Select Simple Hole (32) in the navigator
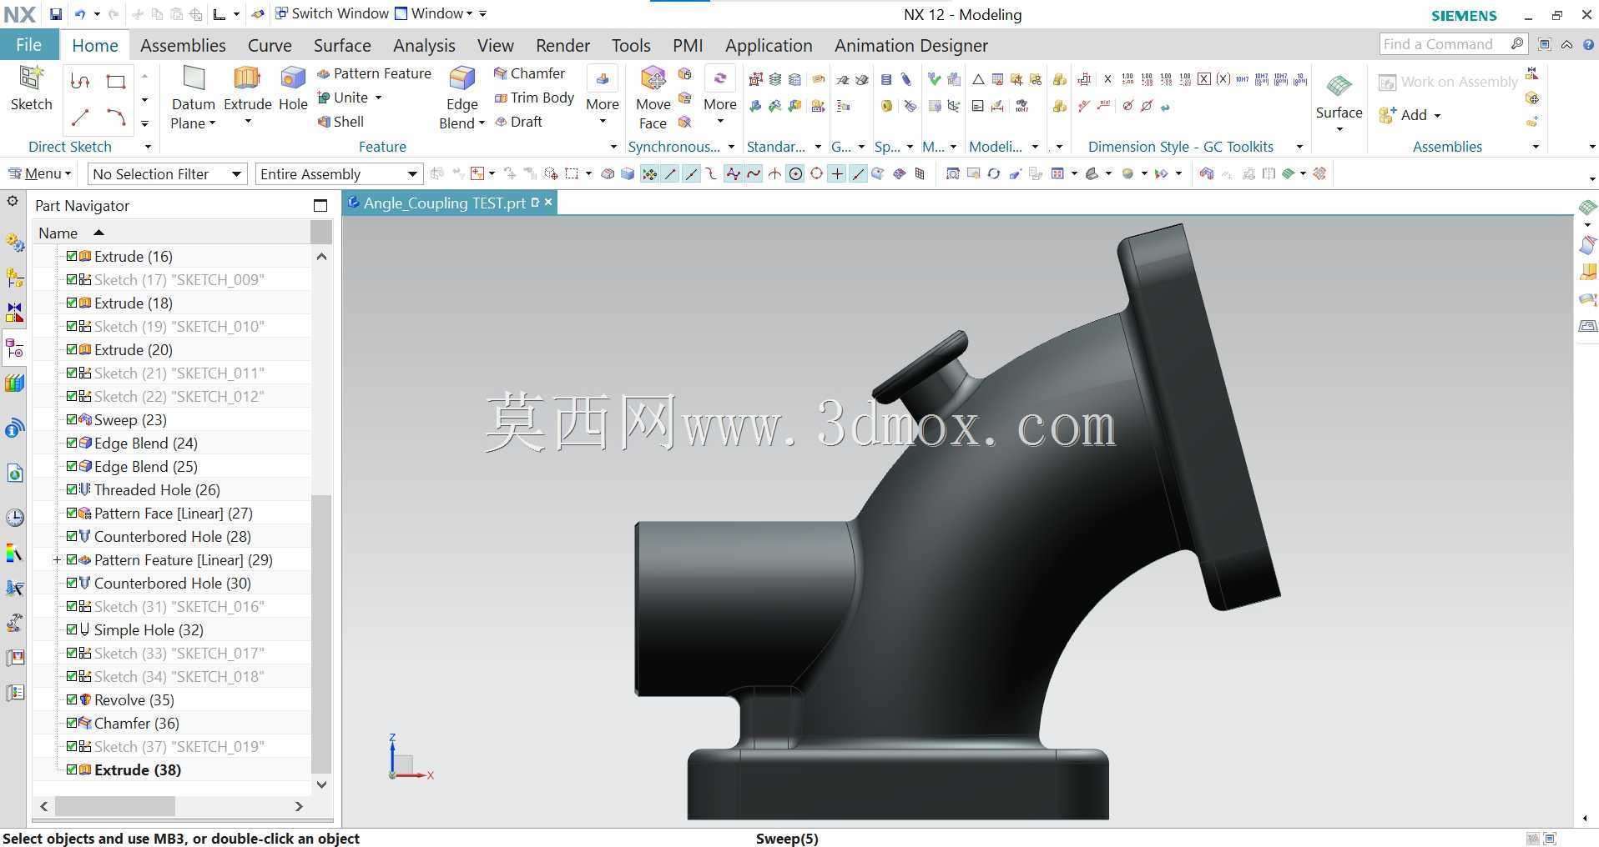This screenshot has width=1599, height=847. 149,629
